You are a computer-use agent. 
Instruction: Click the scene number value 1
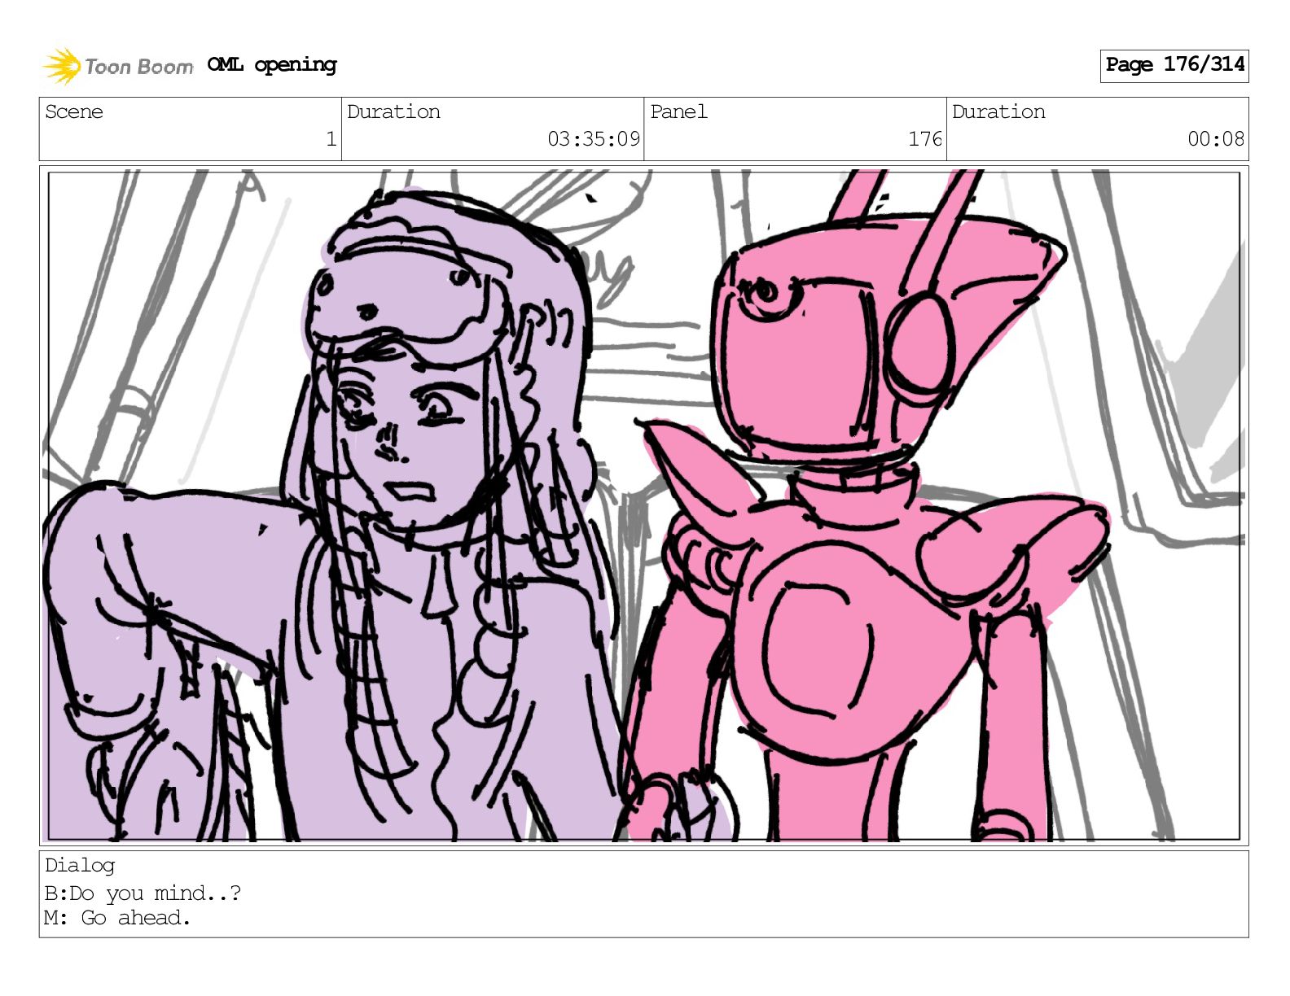[x=331, y=139]
